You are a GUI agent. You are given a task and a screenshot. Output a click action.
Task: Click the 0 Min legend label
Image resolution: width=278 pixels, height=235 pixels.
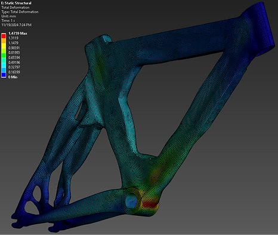(13, 77)
